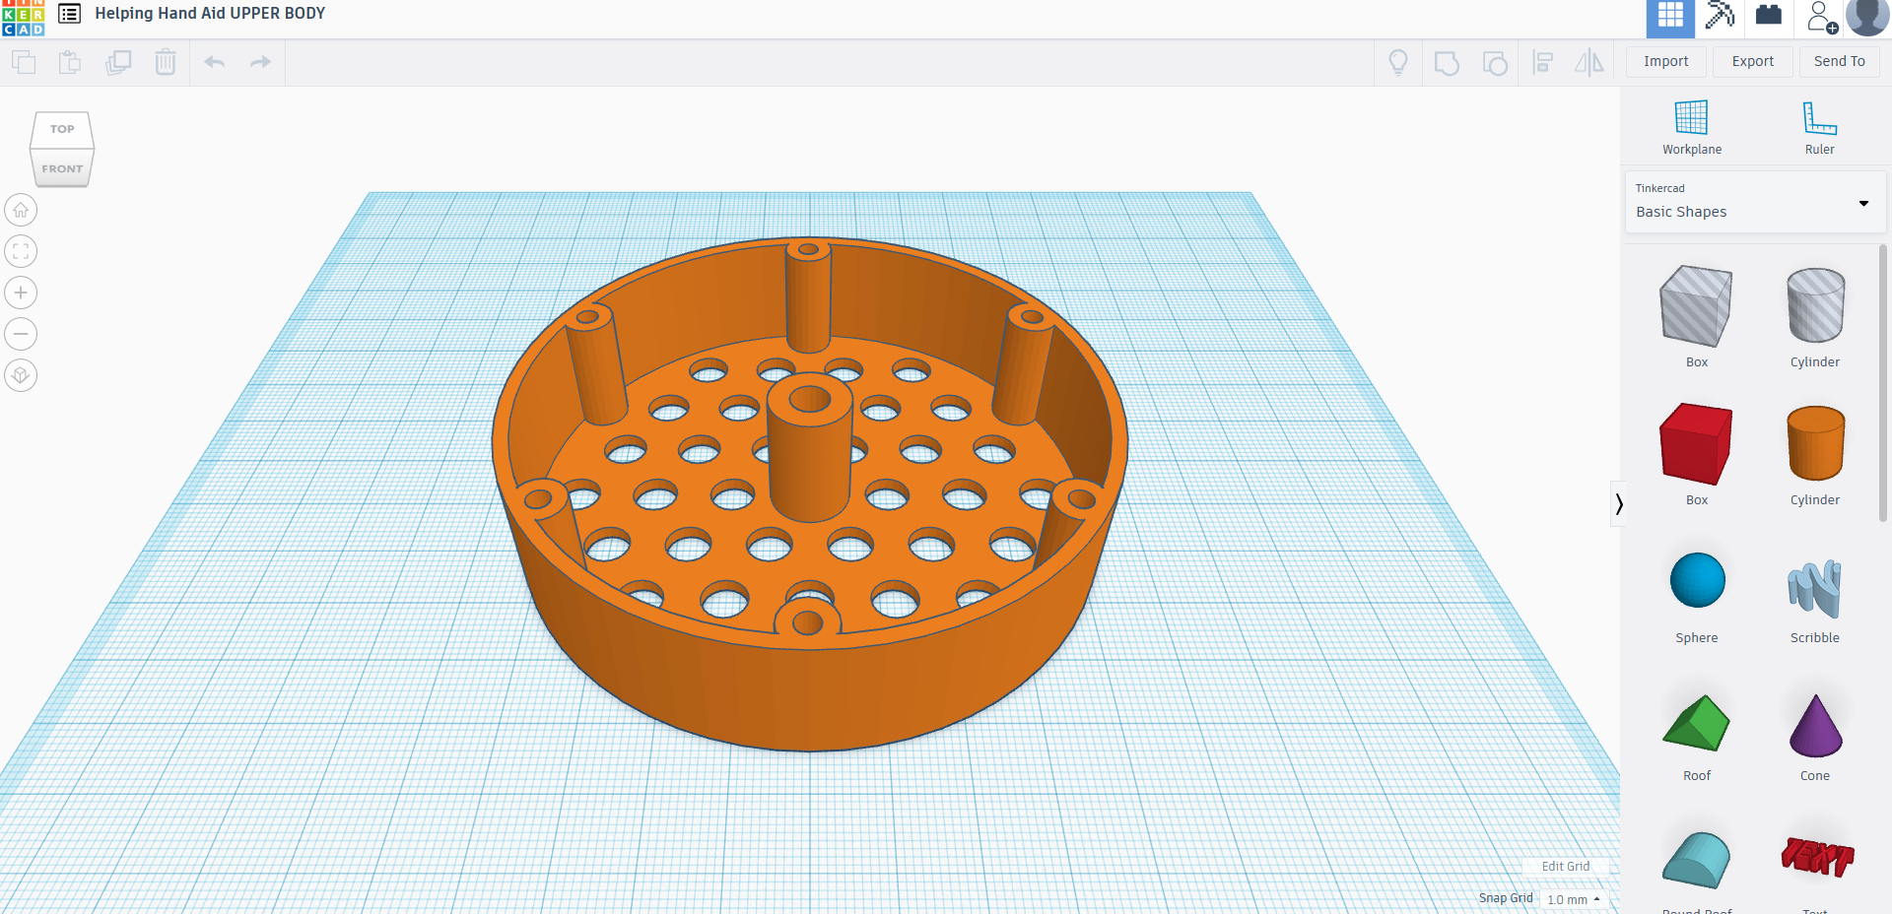Click the Tinkercad logo
1892x914 pixels.
pos(23,18)
